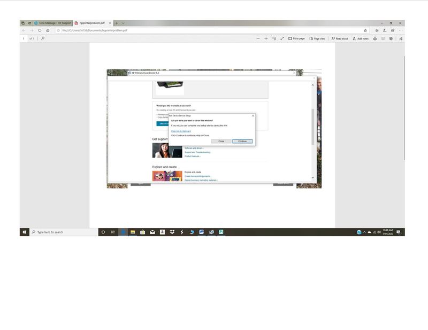Open the tabs you've set aside

pos(23,23)
